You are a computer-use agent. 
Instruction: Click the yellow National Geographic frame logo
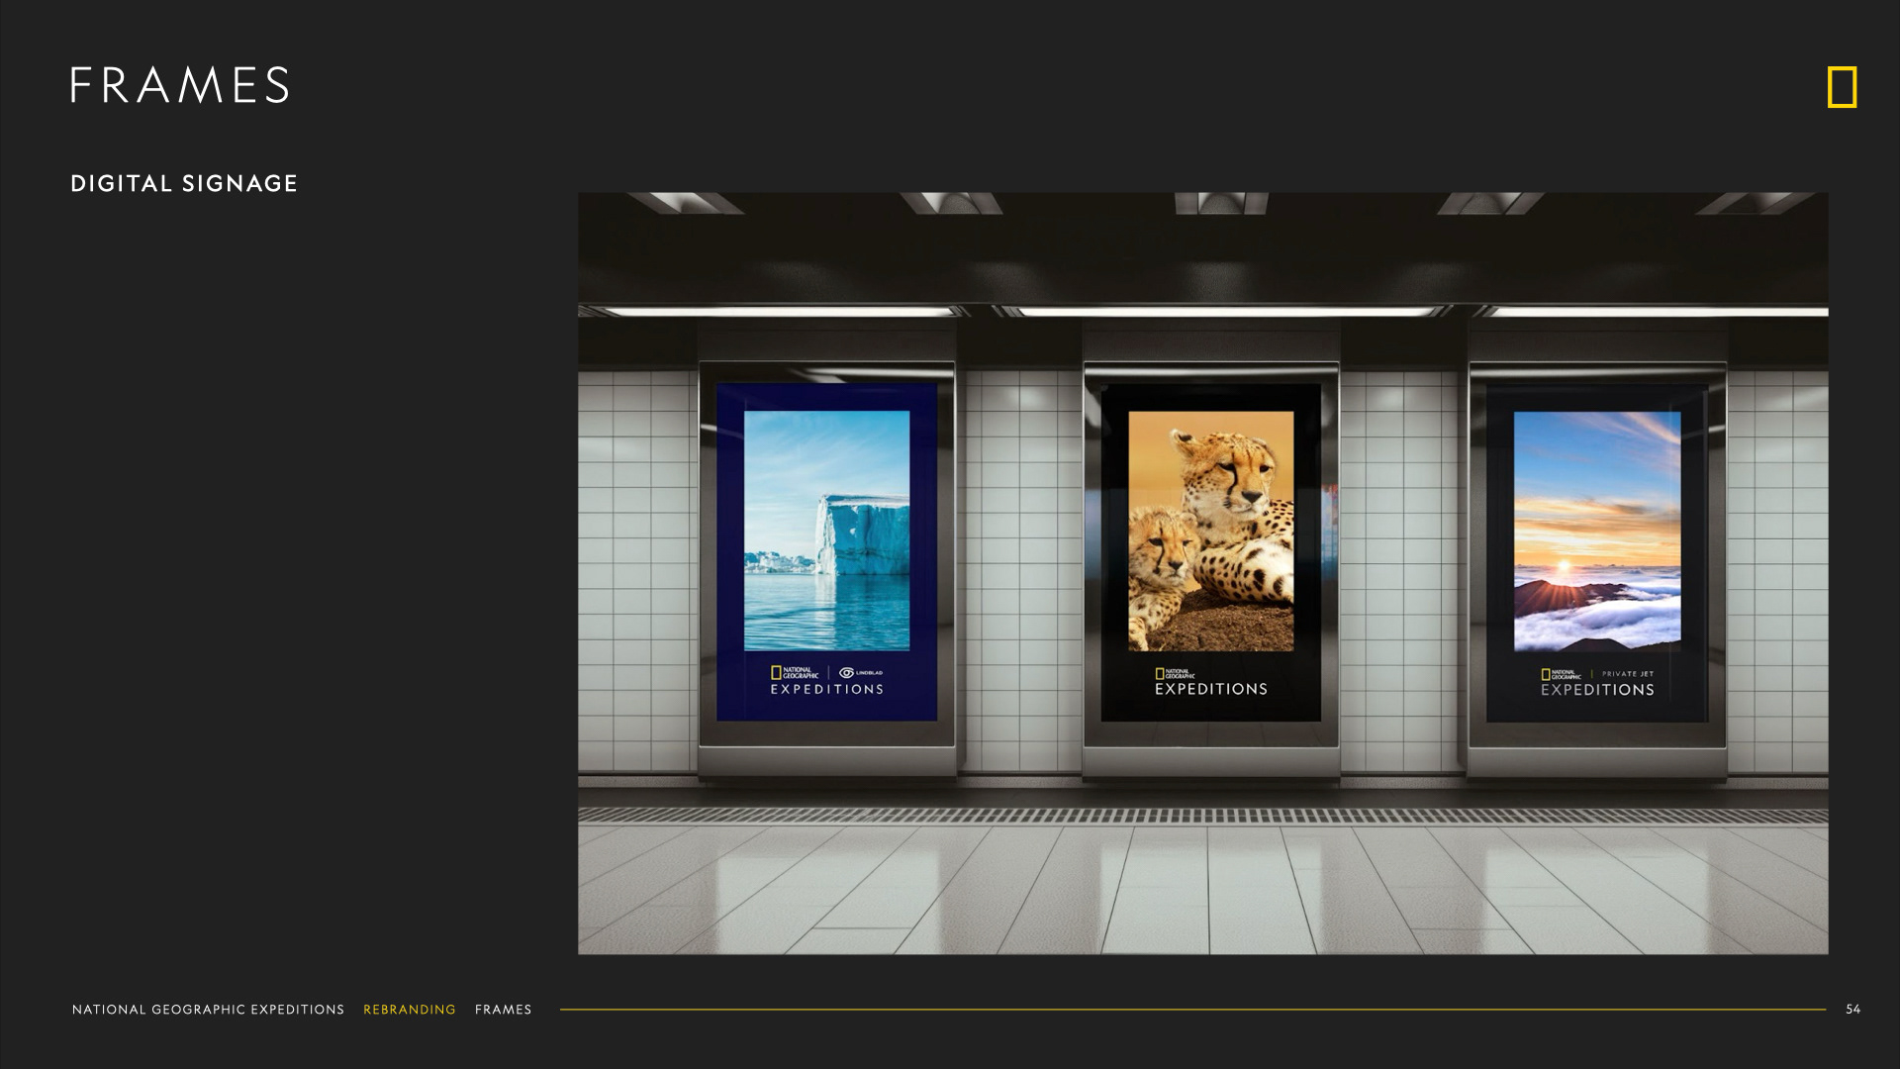1842,87
